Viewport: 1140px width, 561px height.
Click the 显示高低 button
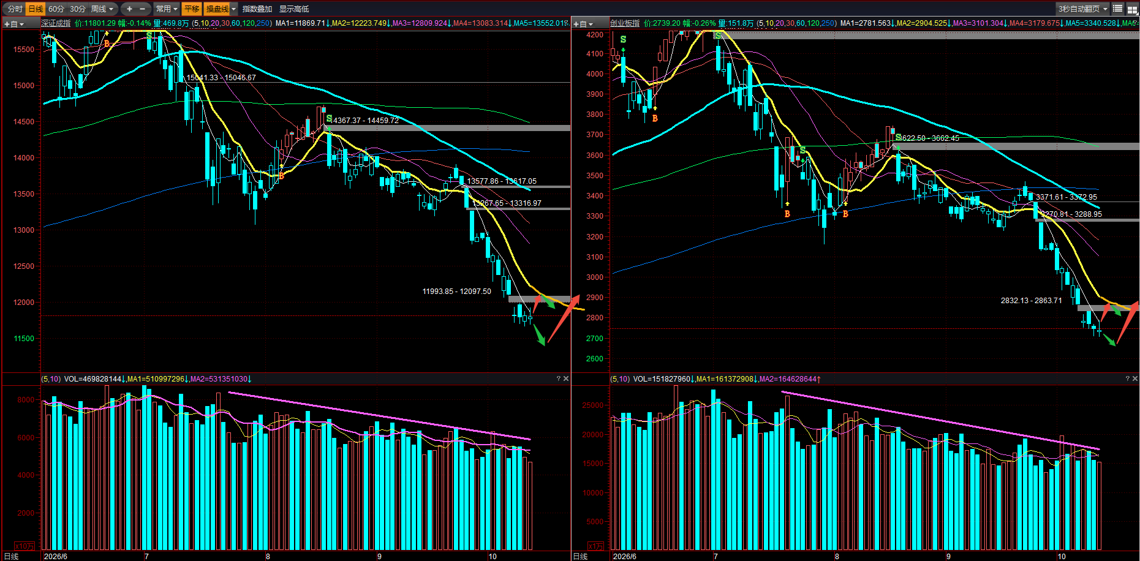click(294, 9)
